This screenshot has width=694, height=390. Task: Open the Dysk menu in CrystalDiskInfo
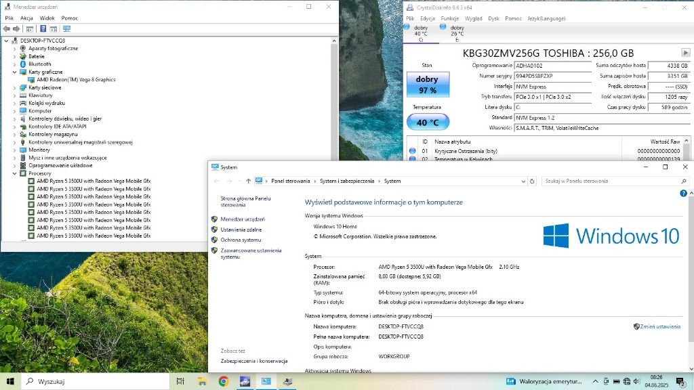pyautogui.click(x=493, y=18)
